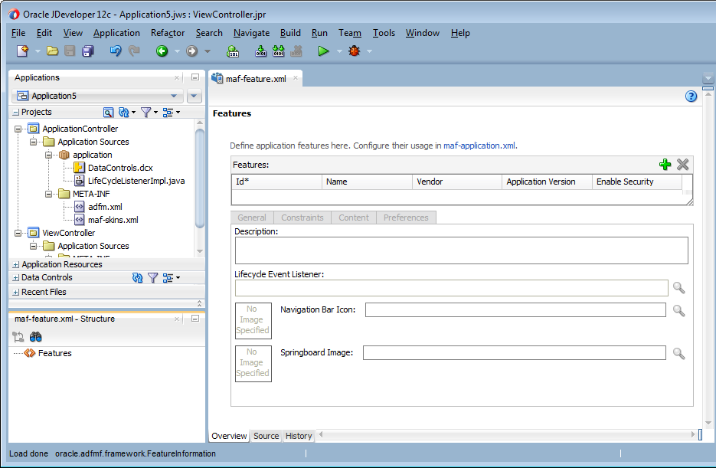Collapse the ApplicationController project node

(x=18, y=129)
